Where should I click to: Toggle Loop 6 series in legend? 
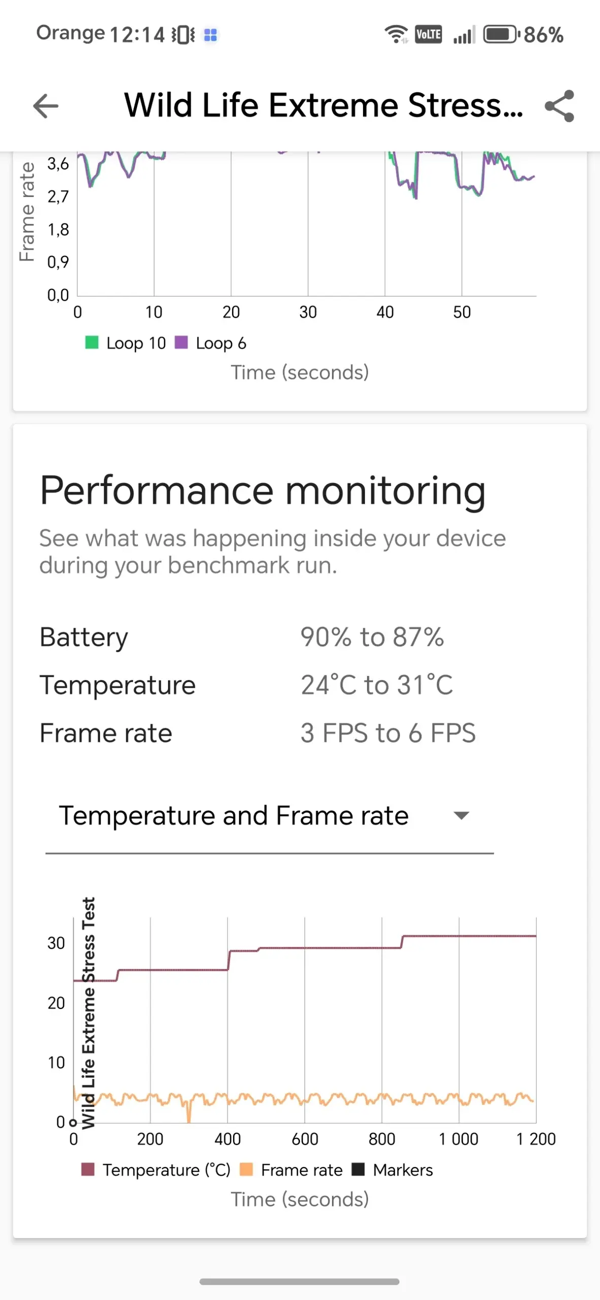coord(211,343)
